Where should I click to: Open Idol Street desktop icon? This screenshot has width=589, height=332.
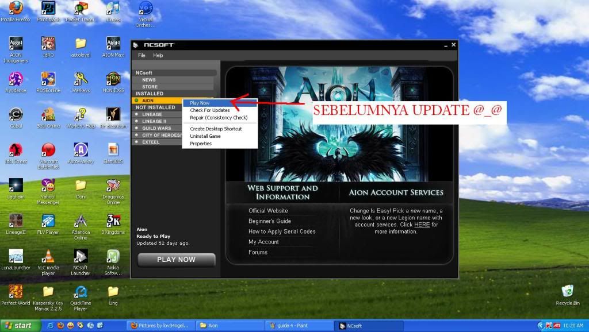click(16, 153)
